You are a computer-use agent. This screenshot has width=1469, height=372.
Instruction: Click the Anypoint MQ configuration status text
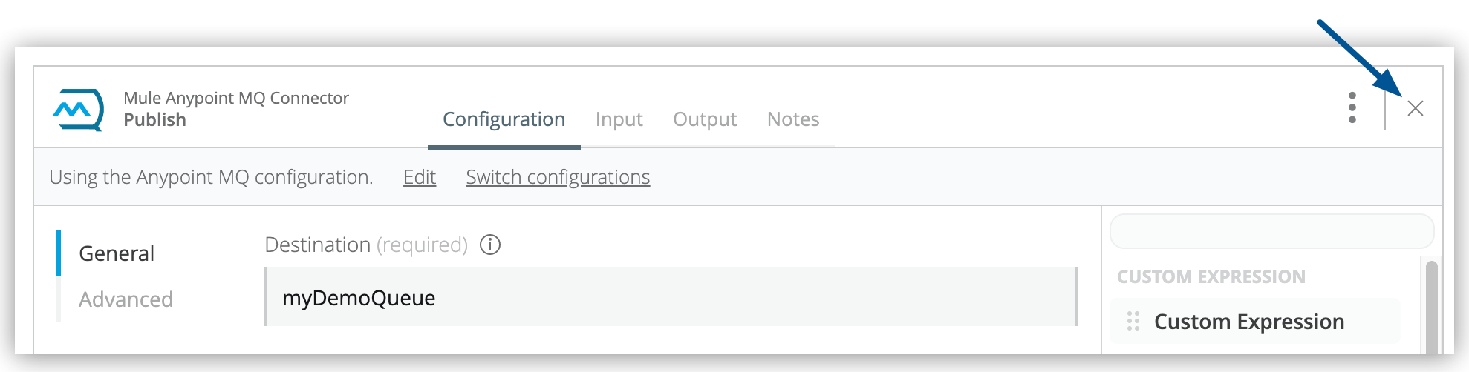[211, 177]
